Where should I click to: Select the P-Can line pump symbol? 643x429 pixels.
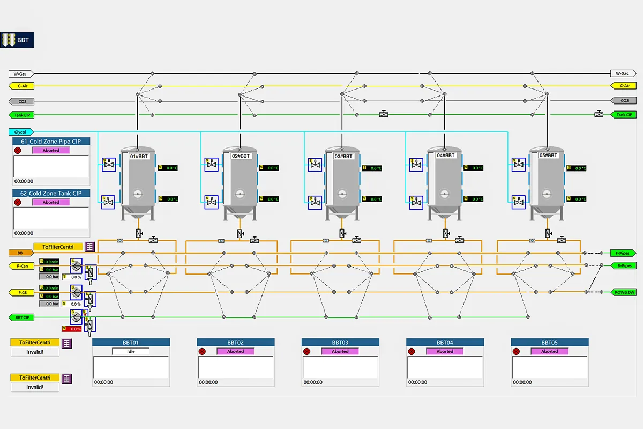[76, 265]
